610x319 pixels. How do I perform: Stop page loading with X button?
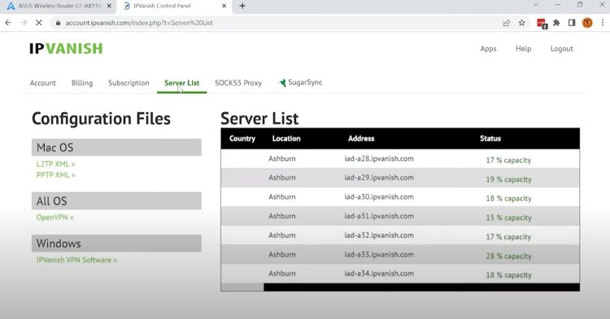tap(38, 23)
